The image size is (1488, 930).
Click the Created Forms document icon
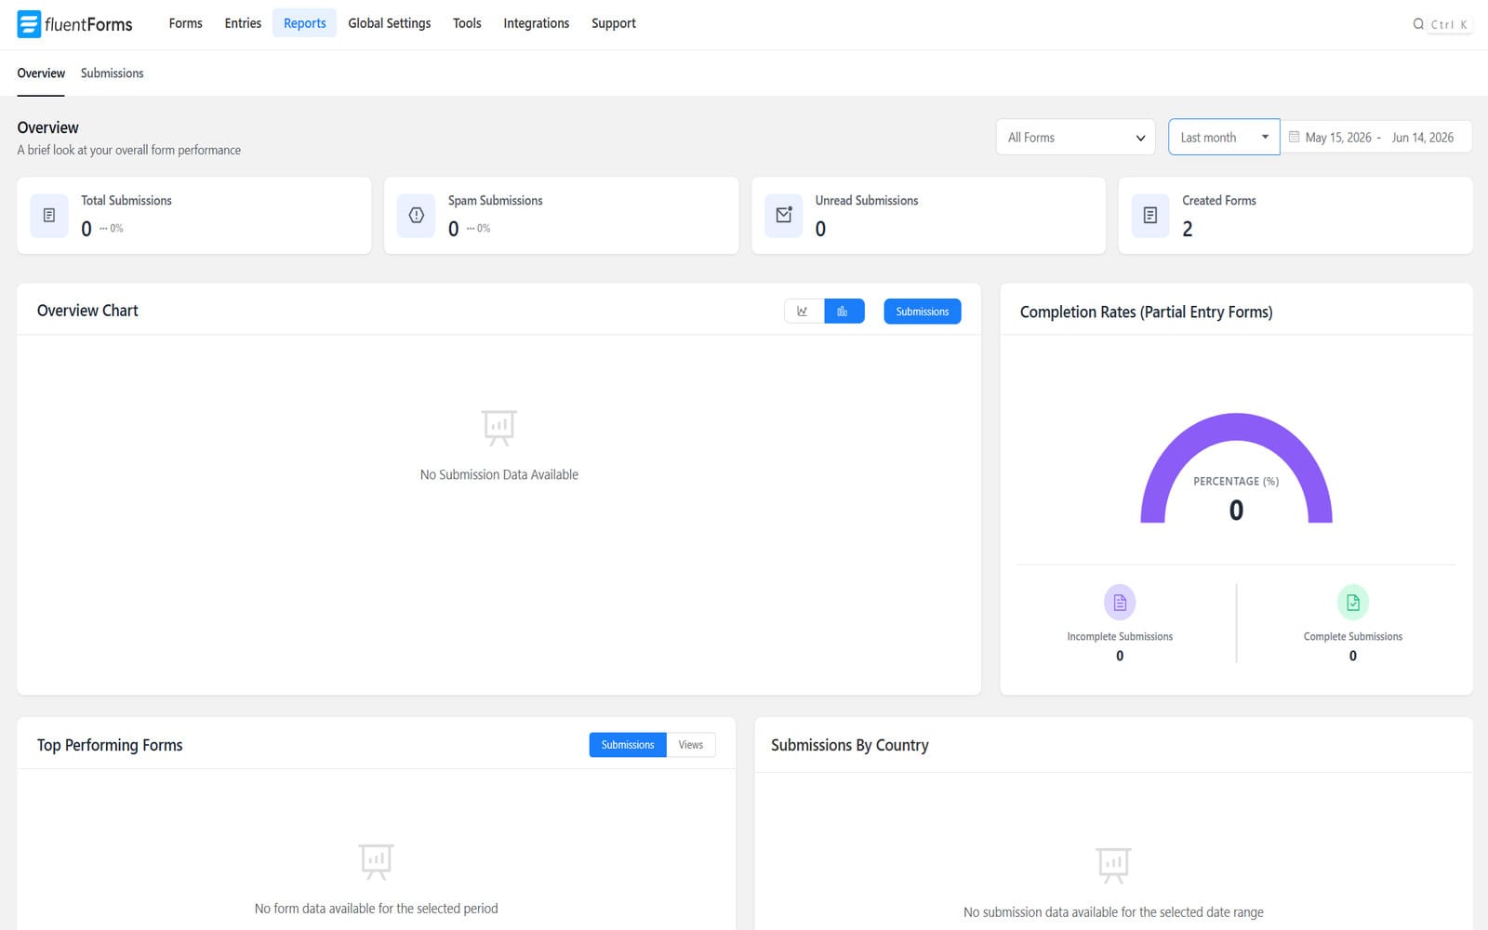coord(1150,216)
